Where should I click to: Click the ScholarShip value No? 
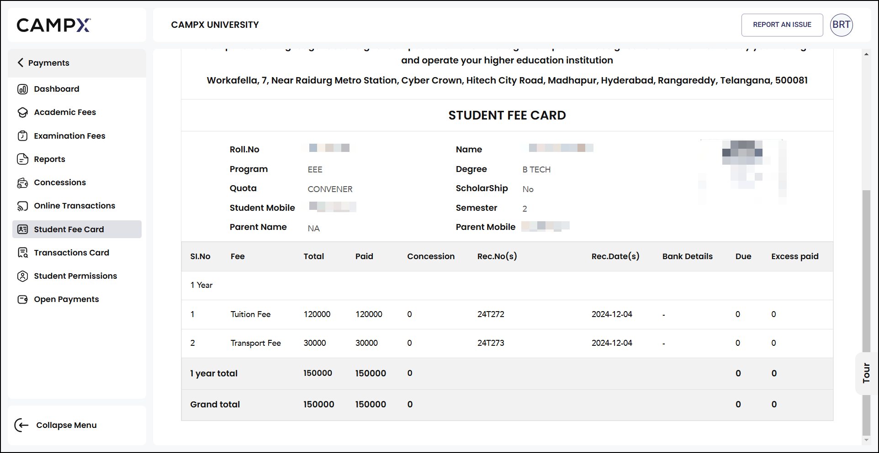[x=528, y=189]
